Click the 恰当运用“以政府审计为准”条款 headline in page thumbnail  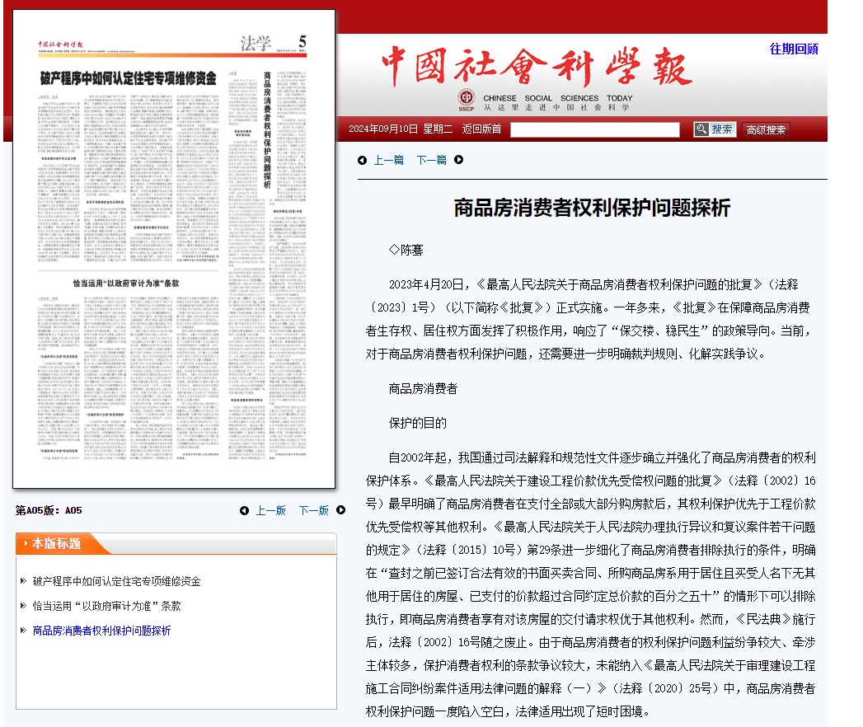125,283
